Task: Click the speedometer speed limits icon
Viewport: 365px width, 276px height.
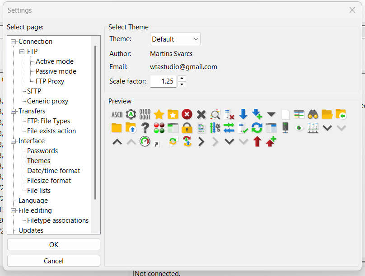Action: (145, 141)
